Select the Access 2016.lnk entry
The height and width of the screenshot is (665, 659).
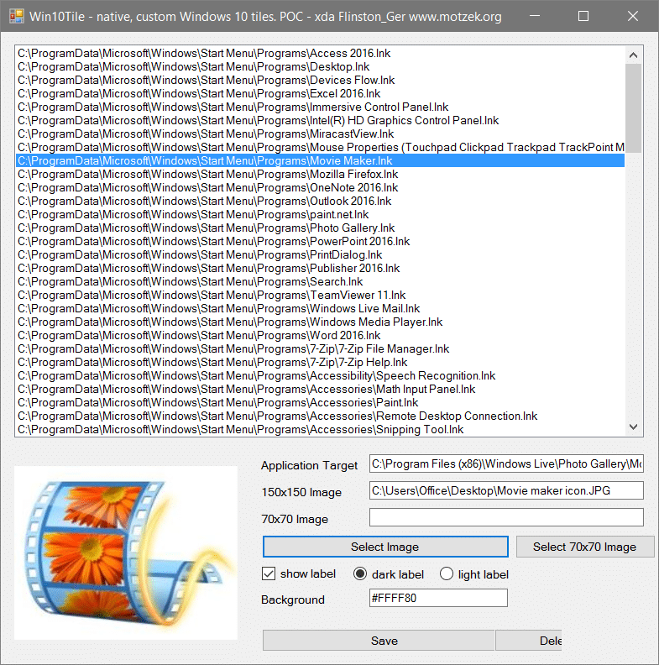coord(320,53)
